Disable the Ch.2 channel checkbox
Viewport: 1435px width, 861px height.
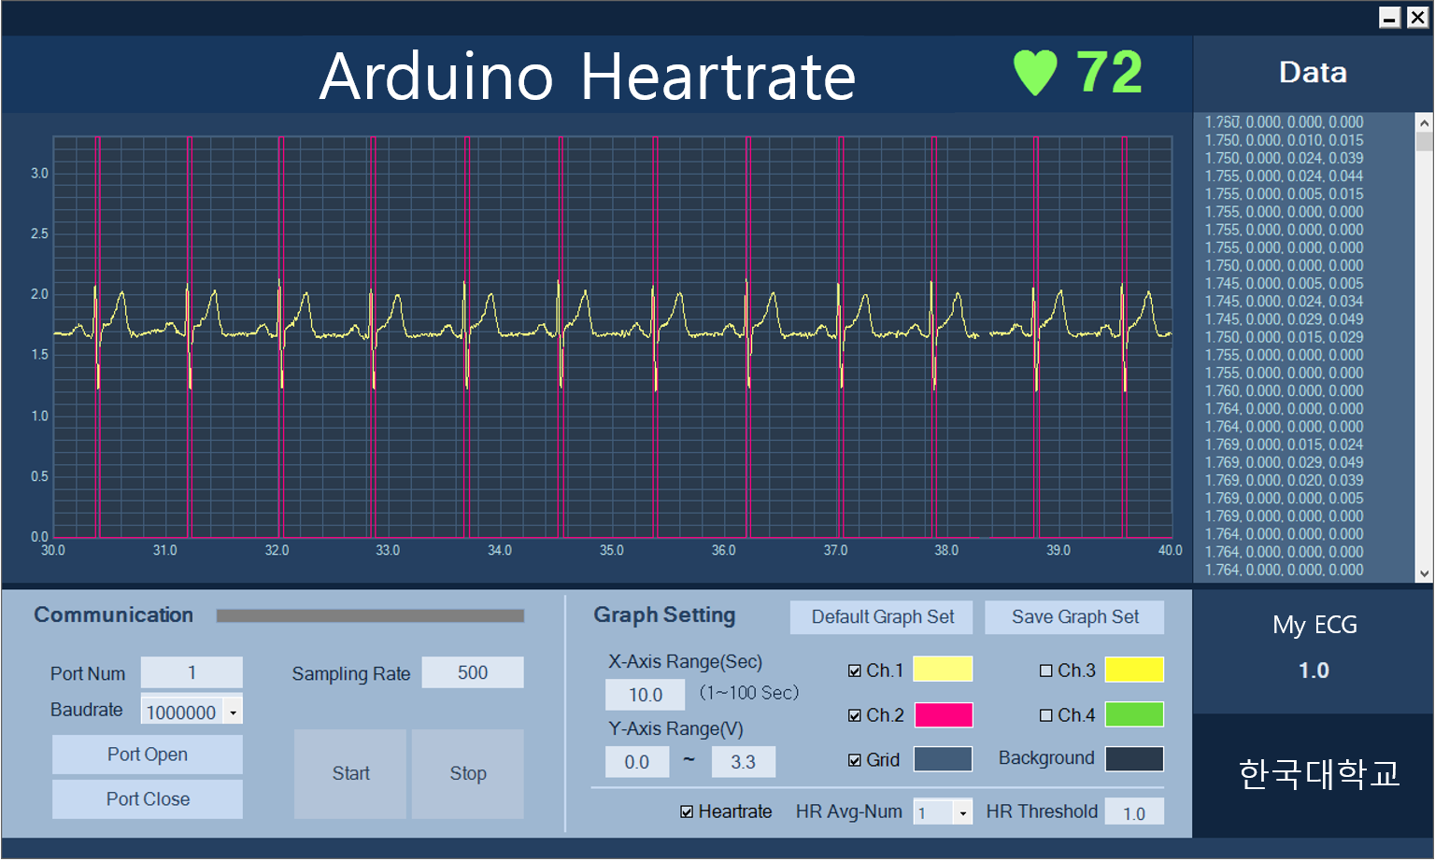856,714
